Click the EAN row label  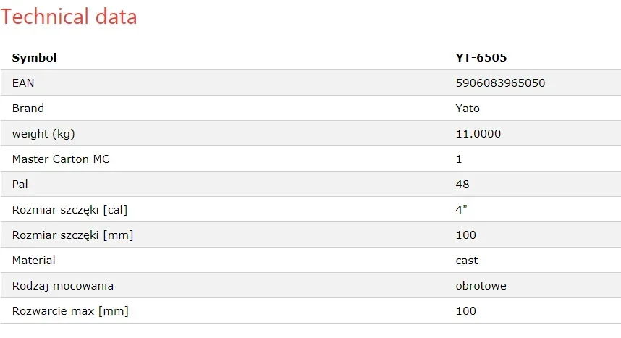tap(23, 83)
